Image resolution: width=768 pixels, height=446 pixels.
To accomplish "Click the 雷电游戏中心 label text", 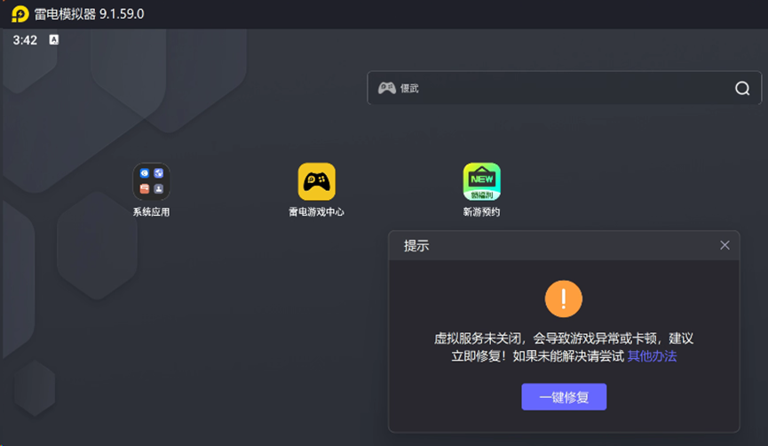I will [x=316, y=211].
